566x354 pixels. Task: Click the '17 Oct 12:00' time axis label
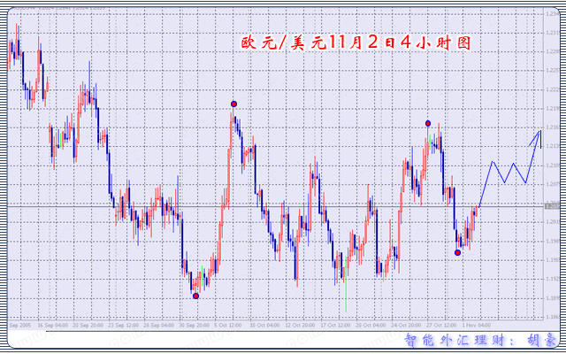point(336,325)
